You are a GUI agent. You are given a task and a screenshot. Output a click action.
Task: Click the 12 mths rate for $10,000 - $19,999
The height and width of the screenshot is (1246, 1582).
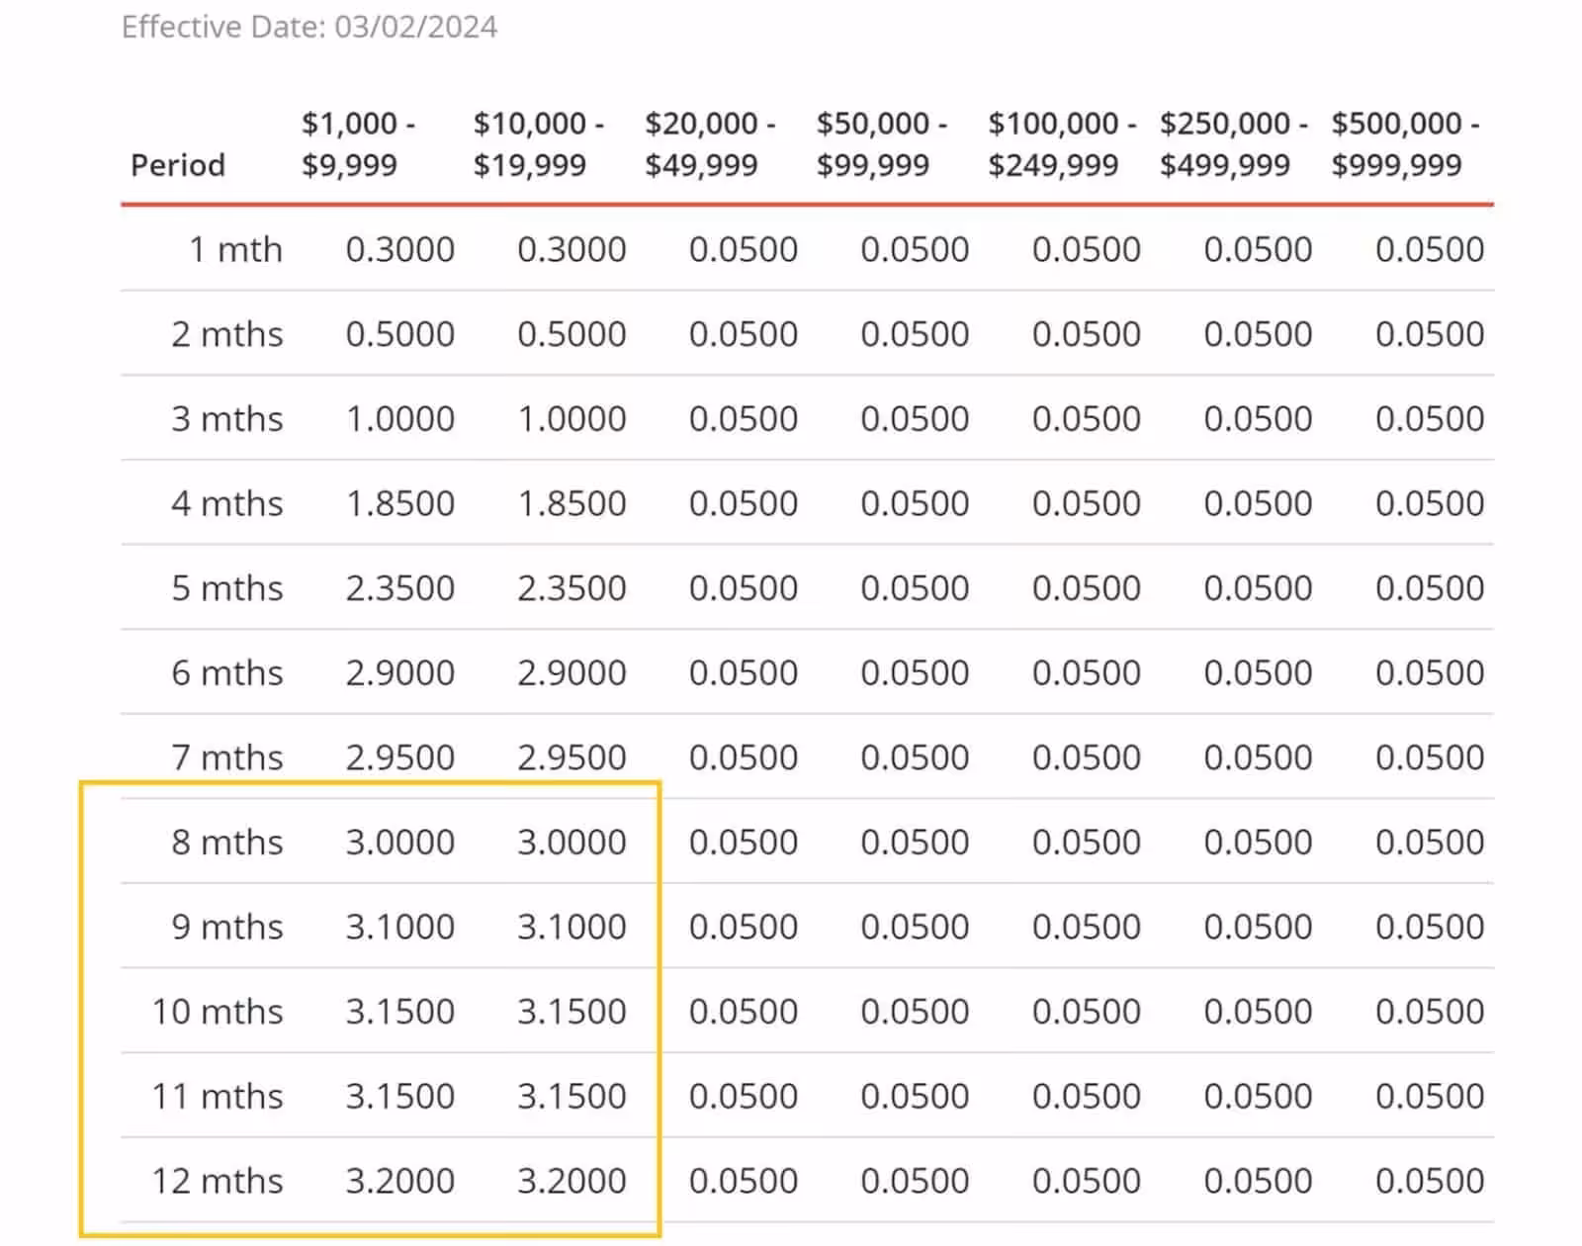(571, 1181)
